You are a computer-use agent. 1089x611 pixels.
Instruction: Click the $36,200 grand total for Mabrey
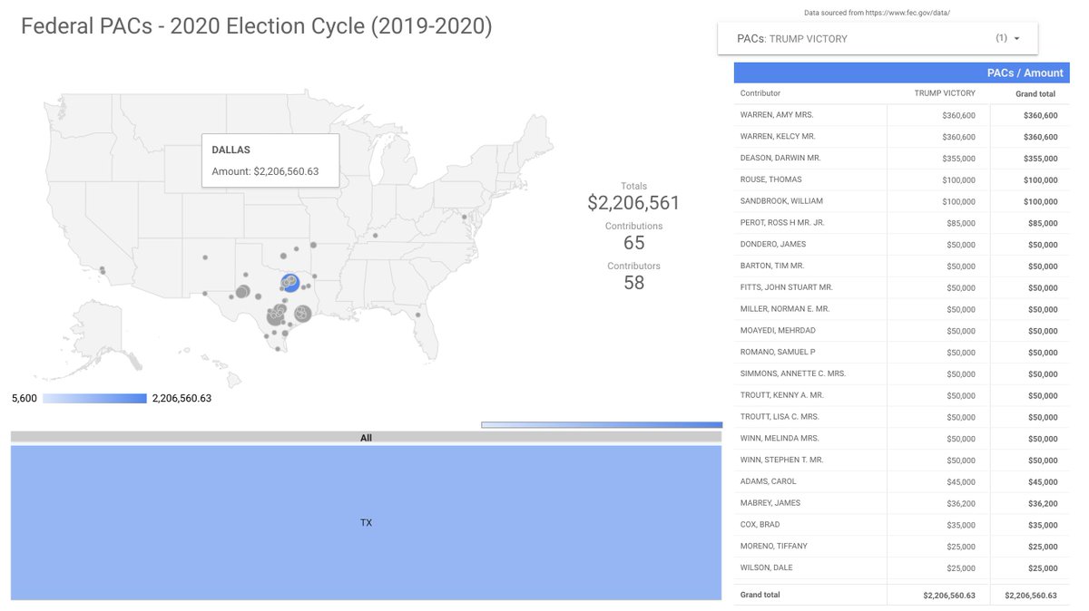pyautogui.click(x=1043, y=504)
